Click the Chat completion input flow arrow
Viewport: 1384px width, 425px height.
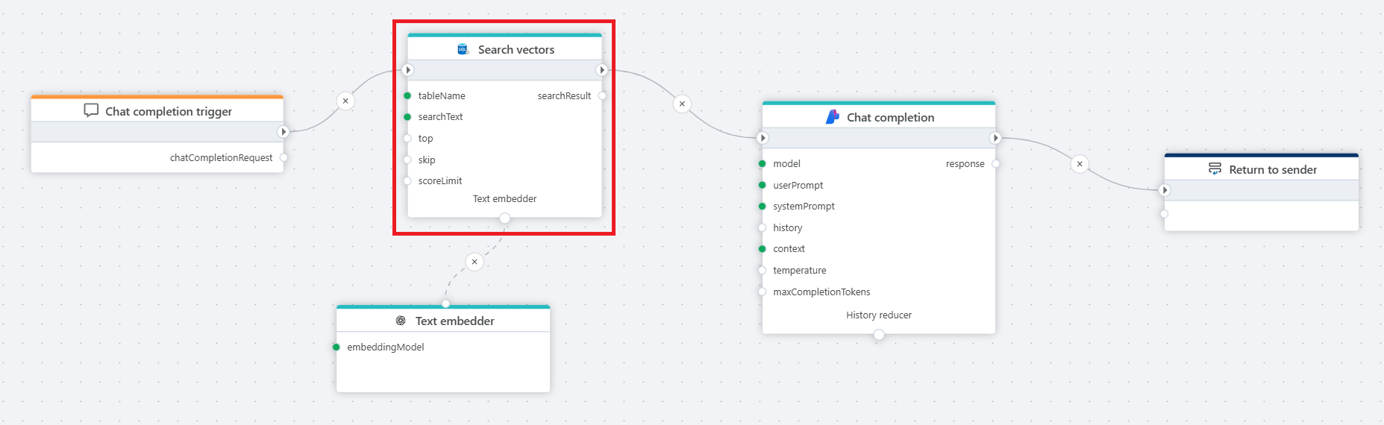tap(762, 138)
